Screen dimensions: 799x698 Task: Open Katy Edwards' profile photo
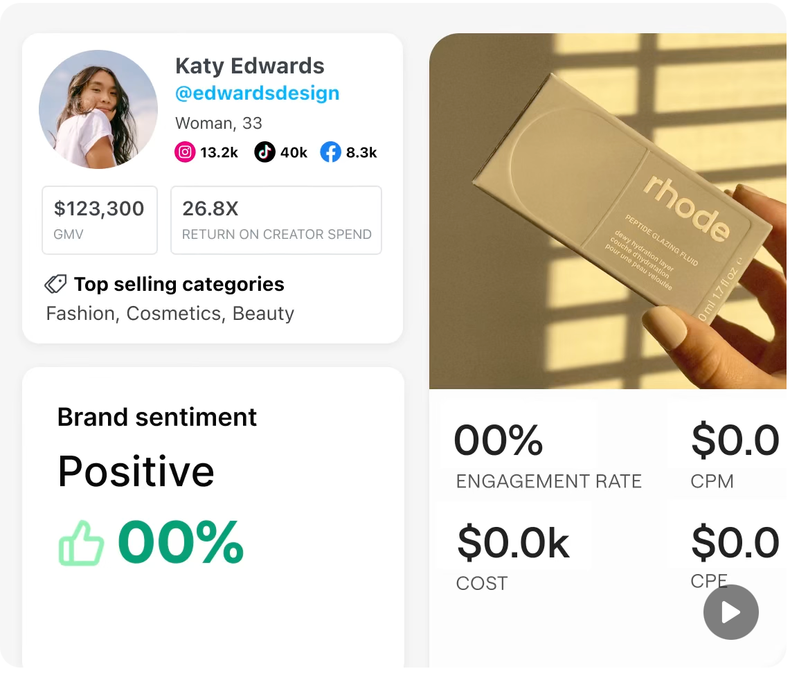(x=98, y=109)
